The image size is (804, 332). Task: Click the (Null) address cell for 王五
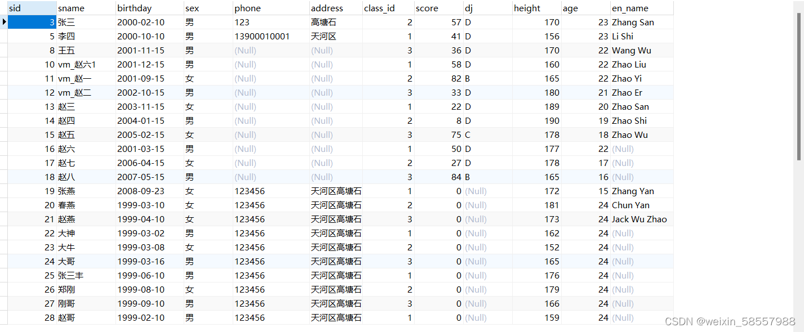coord(322,50)
